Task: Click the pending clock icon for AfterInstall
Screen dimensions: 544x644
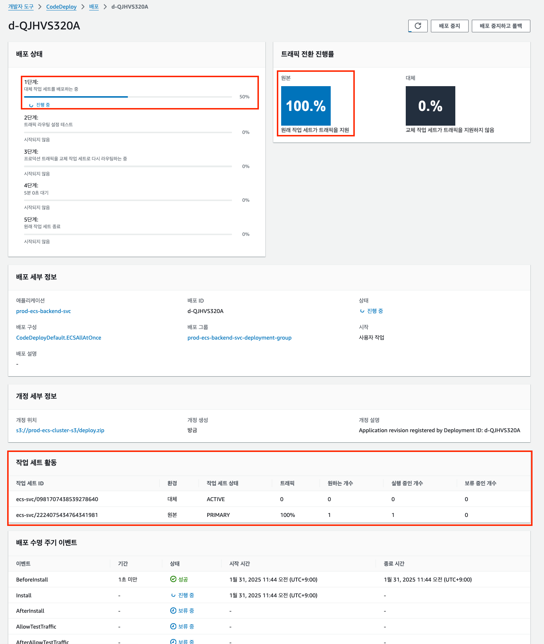Action: [x=173, y=611]
